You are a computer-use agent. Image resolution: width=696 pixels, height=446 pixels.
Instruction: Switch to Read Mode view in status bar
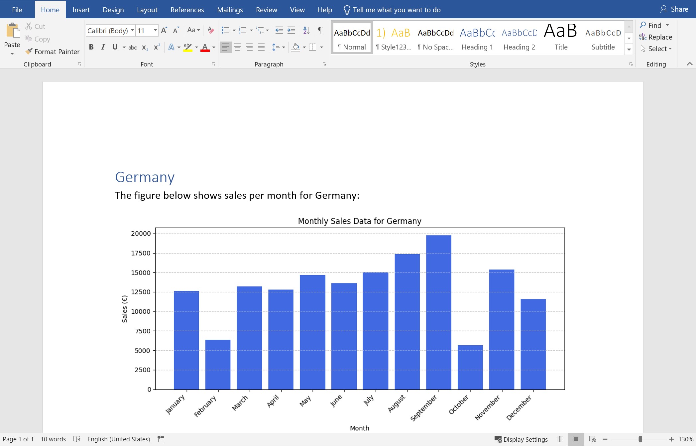(x=560, y=439)
